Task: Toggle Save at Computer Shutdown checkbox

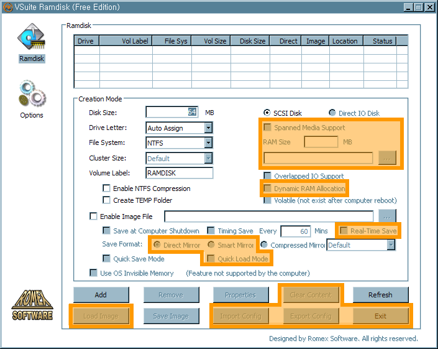Action: click(x=106, y=231)
